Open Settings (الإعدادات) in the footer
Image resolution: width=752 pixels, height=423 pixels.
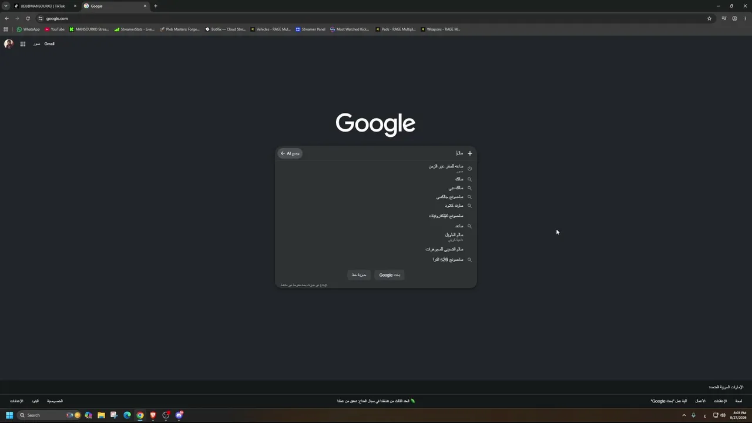click(x=16, y=401)
